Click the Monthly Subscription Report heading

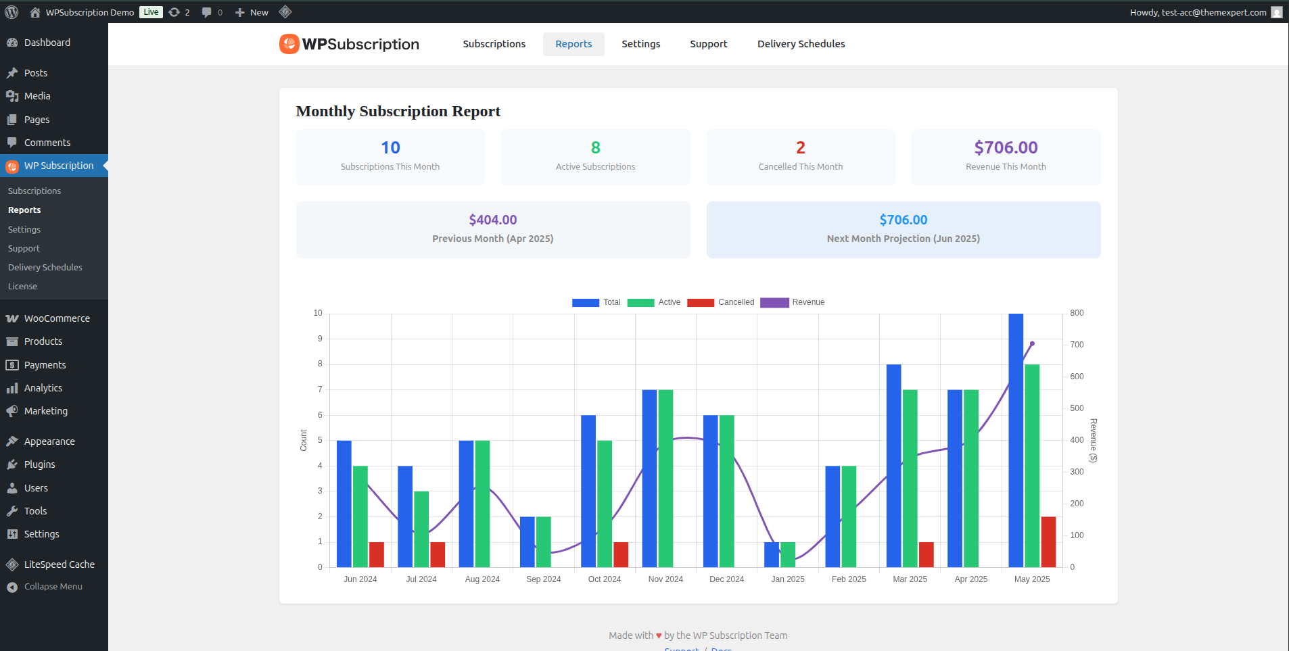tap(398, 112)
